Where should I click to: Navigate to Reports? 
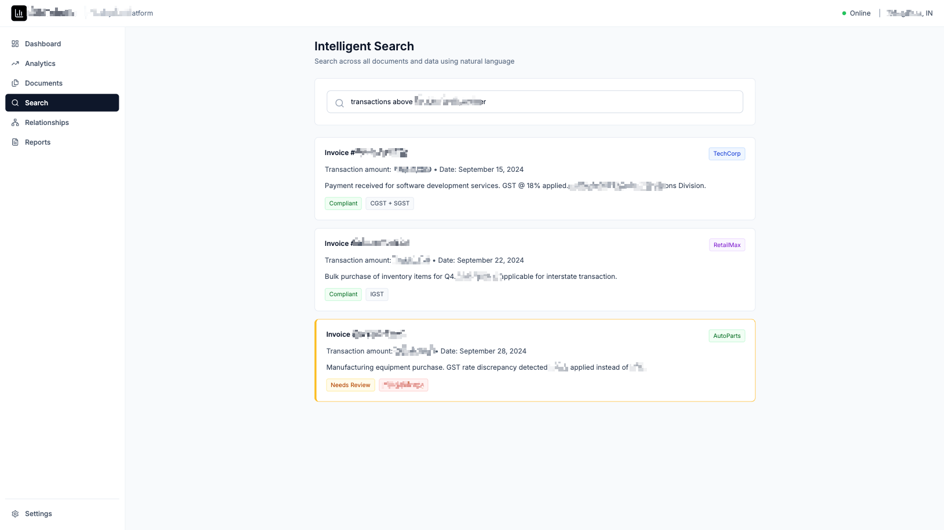(62, 142)
